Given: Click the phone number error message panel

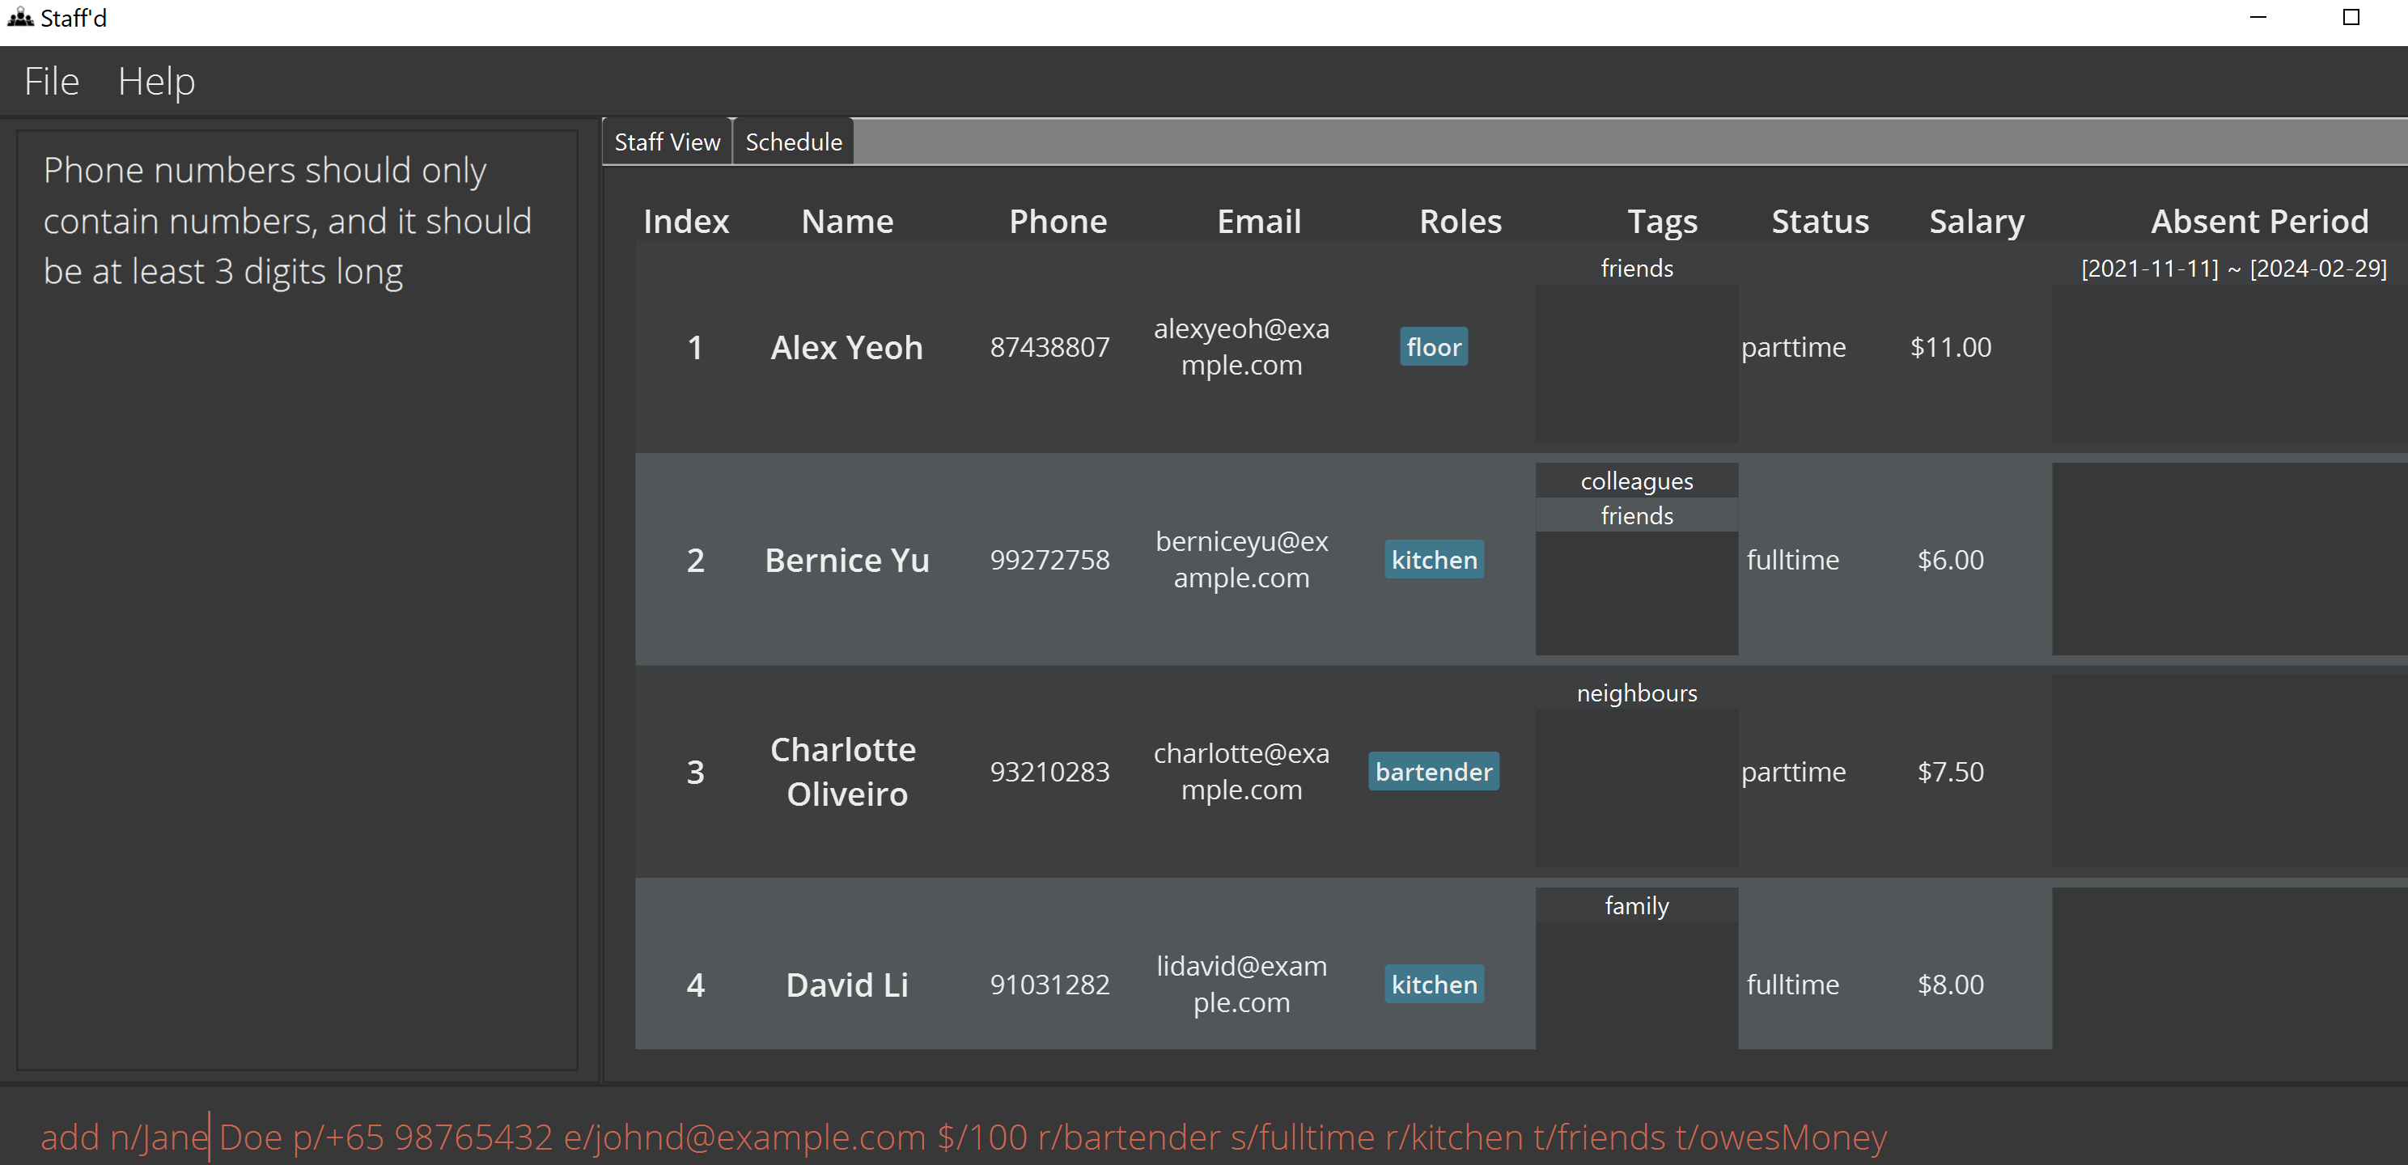Looking at the screenshot, I should click(297, 599).
